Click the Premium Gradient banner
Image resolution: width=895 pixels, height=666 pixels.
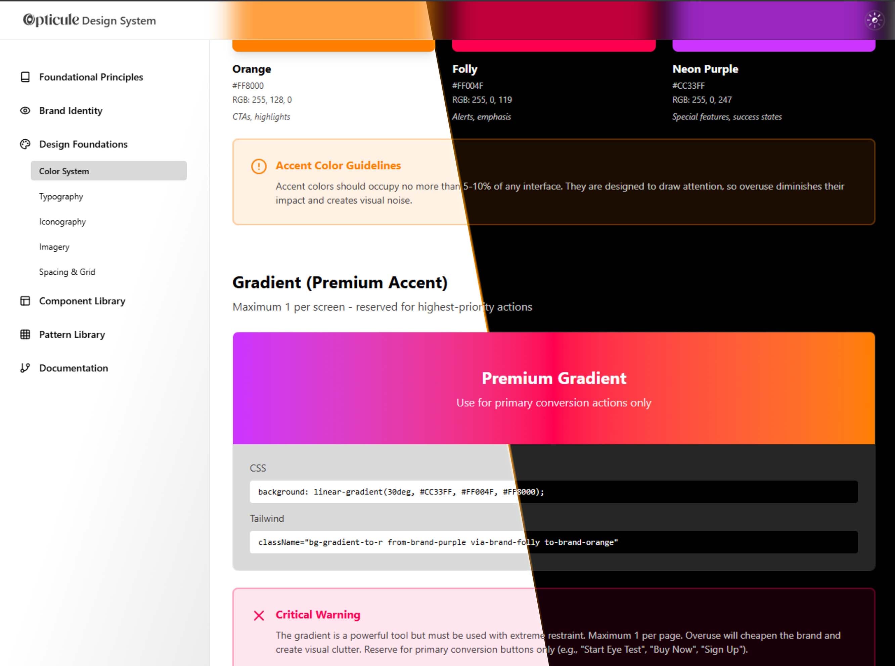(x=553, y=388)
